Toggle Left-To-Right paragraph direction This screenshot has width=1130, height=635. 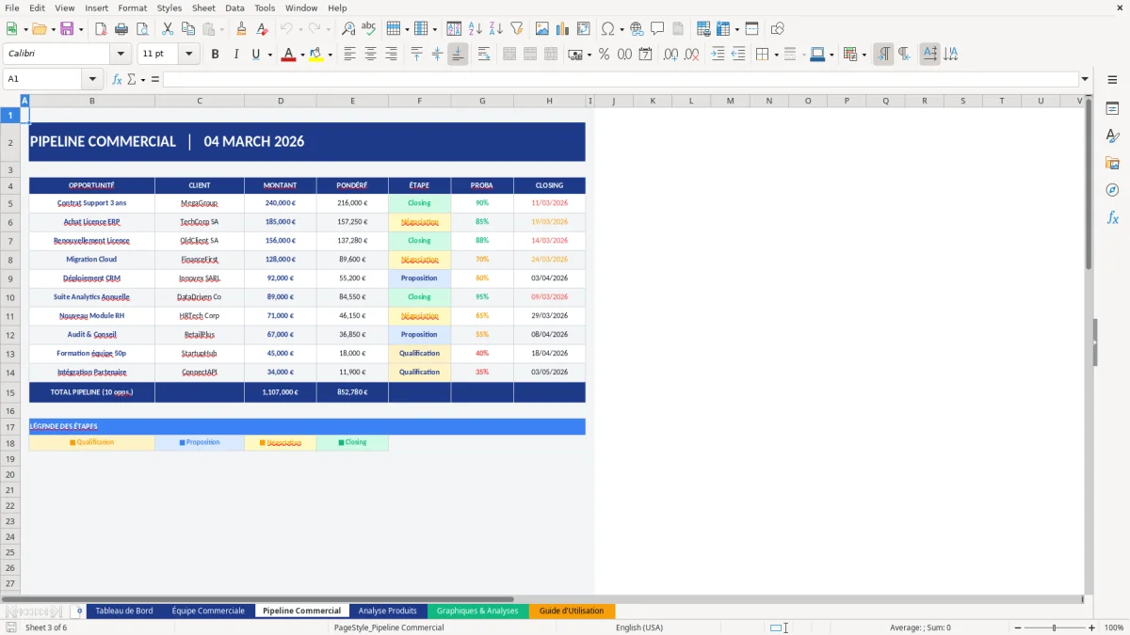tap(883, 55)
